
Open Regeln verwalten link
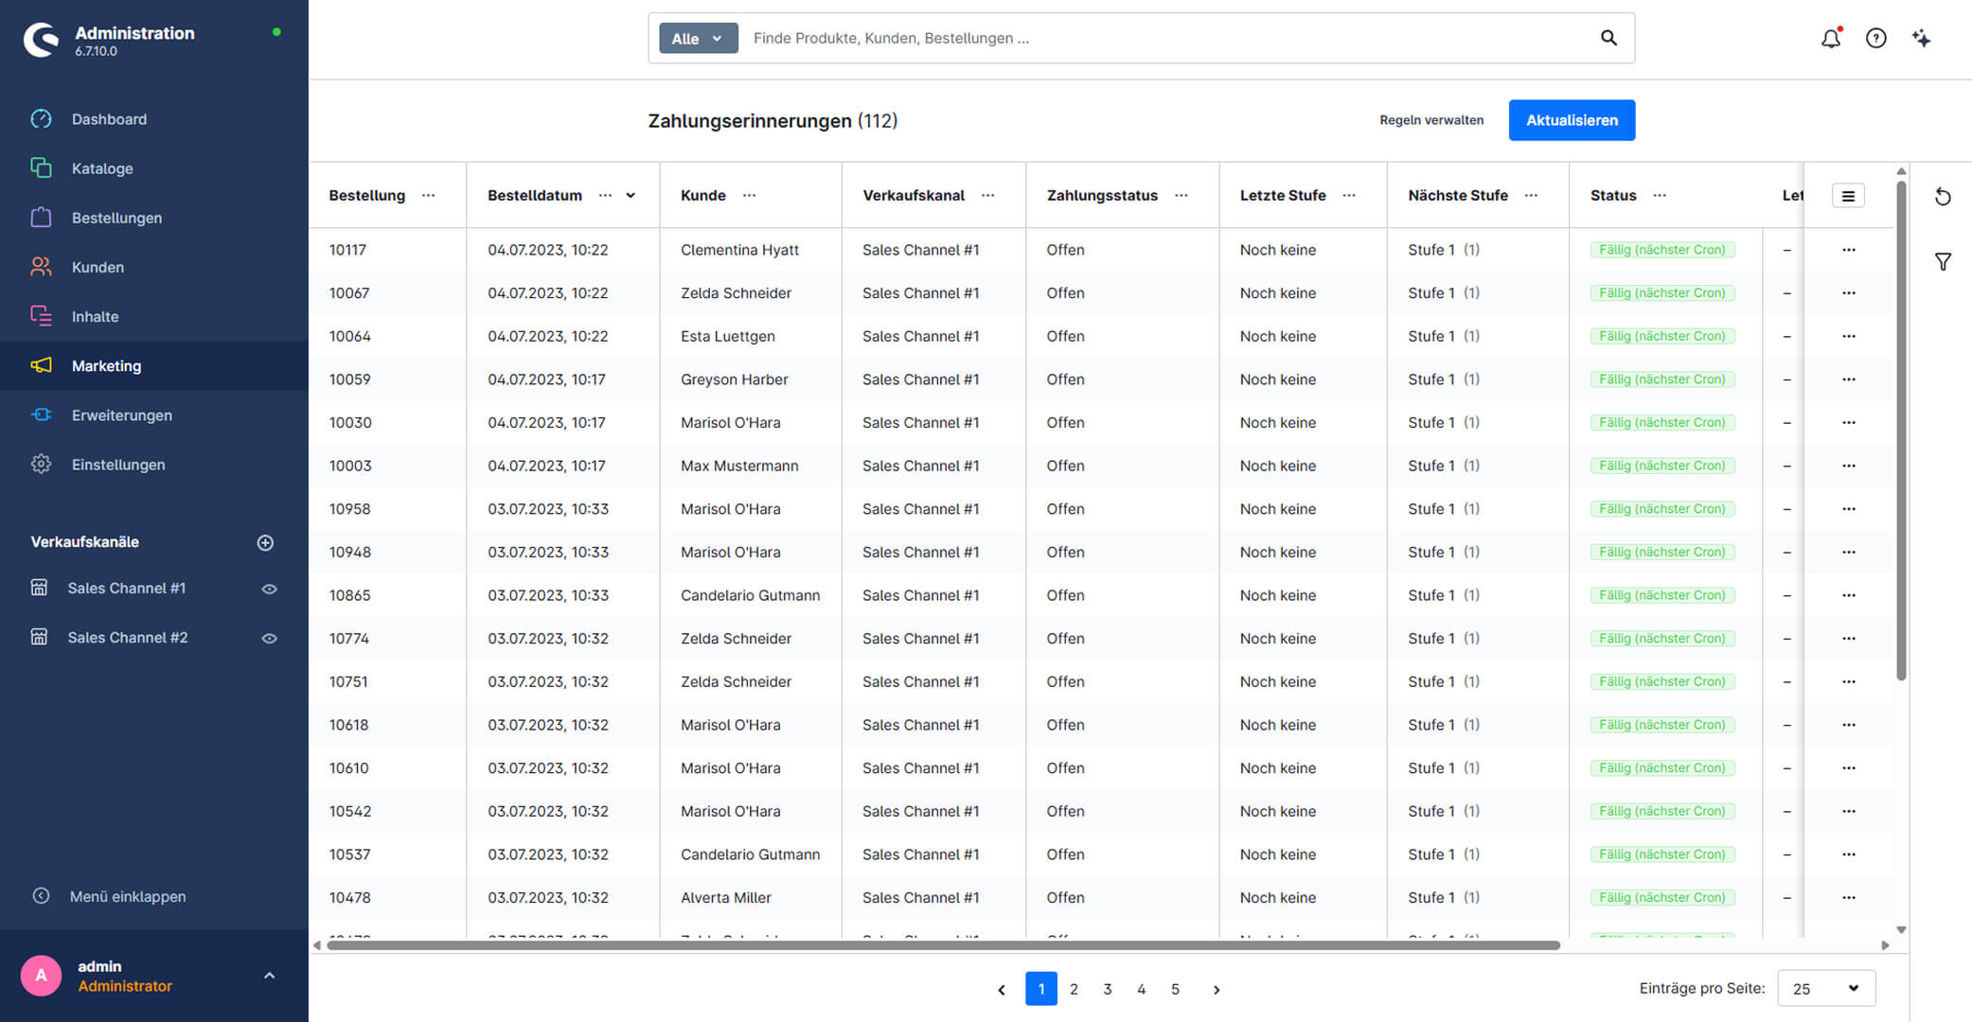pos(1431,120)
